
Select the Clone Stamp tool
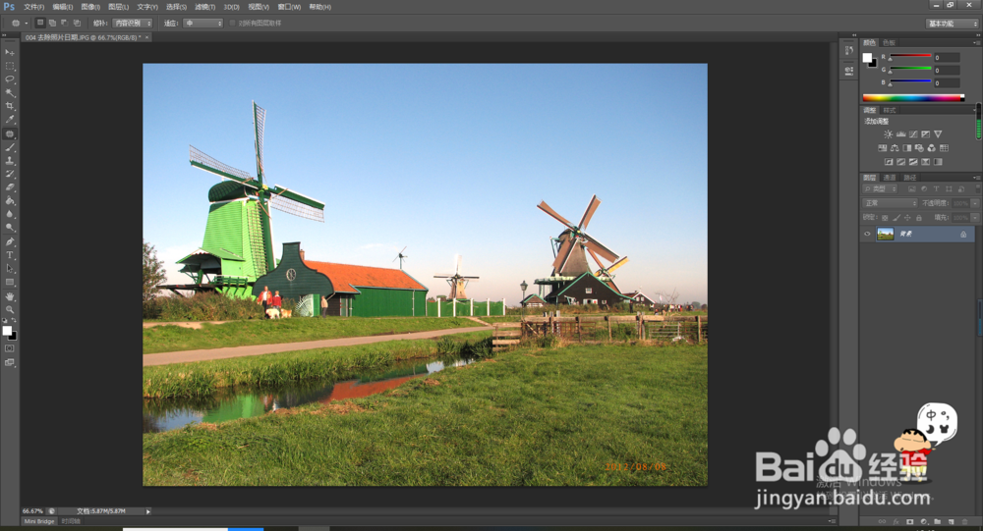point(10,161)
